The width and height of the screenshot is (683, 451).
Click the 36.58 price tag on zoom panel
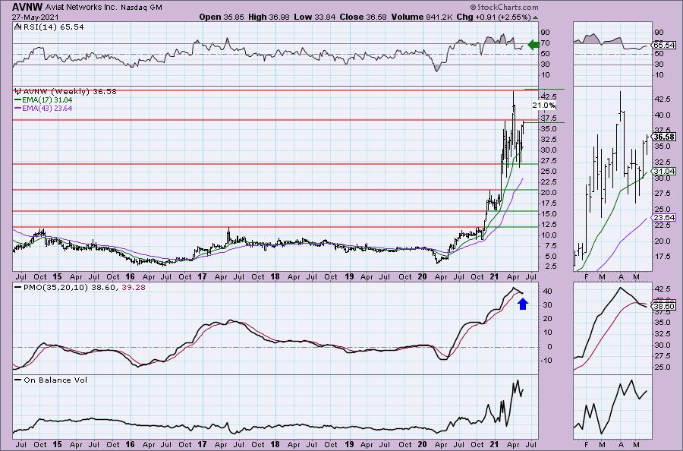[664, 137]
